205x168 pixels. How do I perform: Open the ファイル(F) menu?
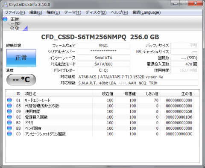click(15, 12)
